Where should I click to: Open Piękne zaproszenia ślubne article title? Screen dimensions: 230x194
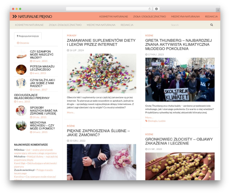click(98, 133)
